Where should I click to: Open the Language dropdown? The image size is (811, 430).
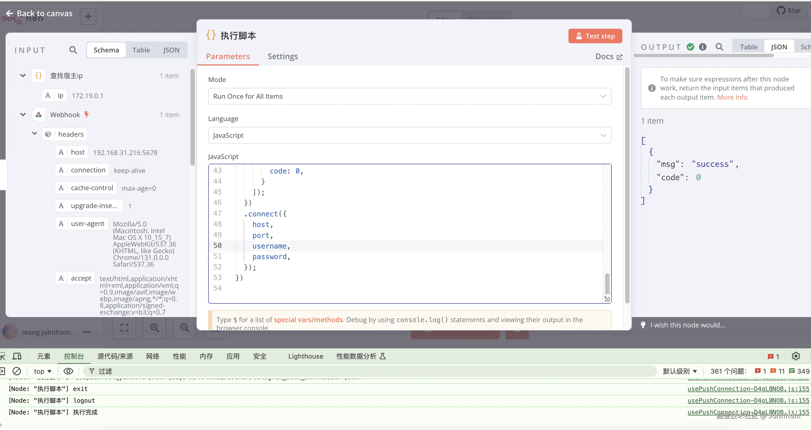coord(409,135)
